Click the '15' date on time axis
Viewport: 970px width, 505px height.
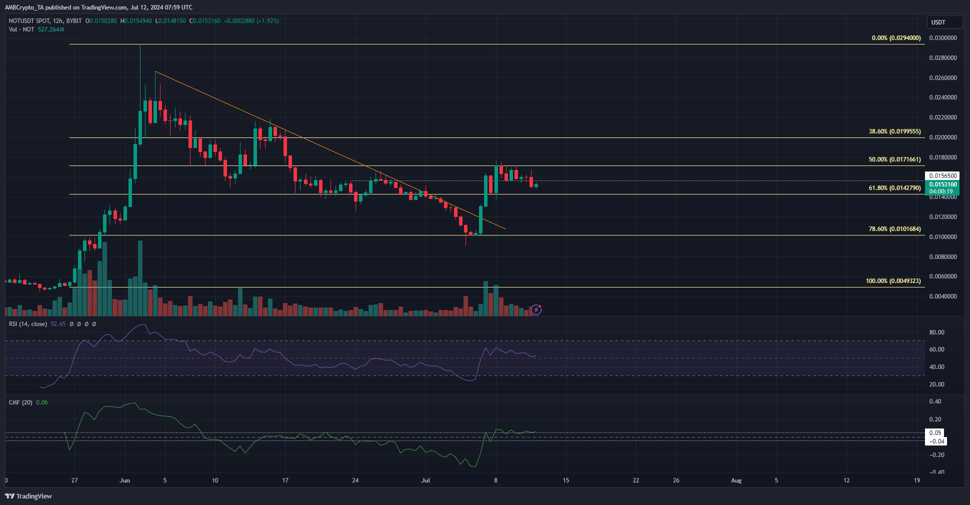(x=566, y=480)
